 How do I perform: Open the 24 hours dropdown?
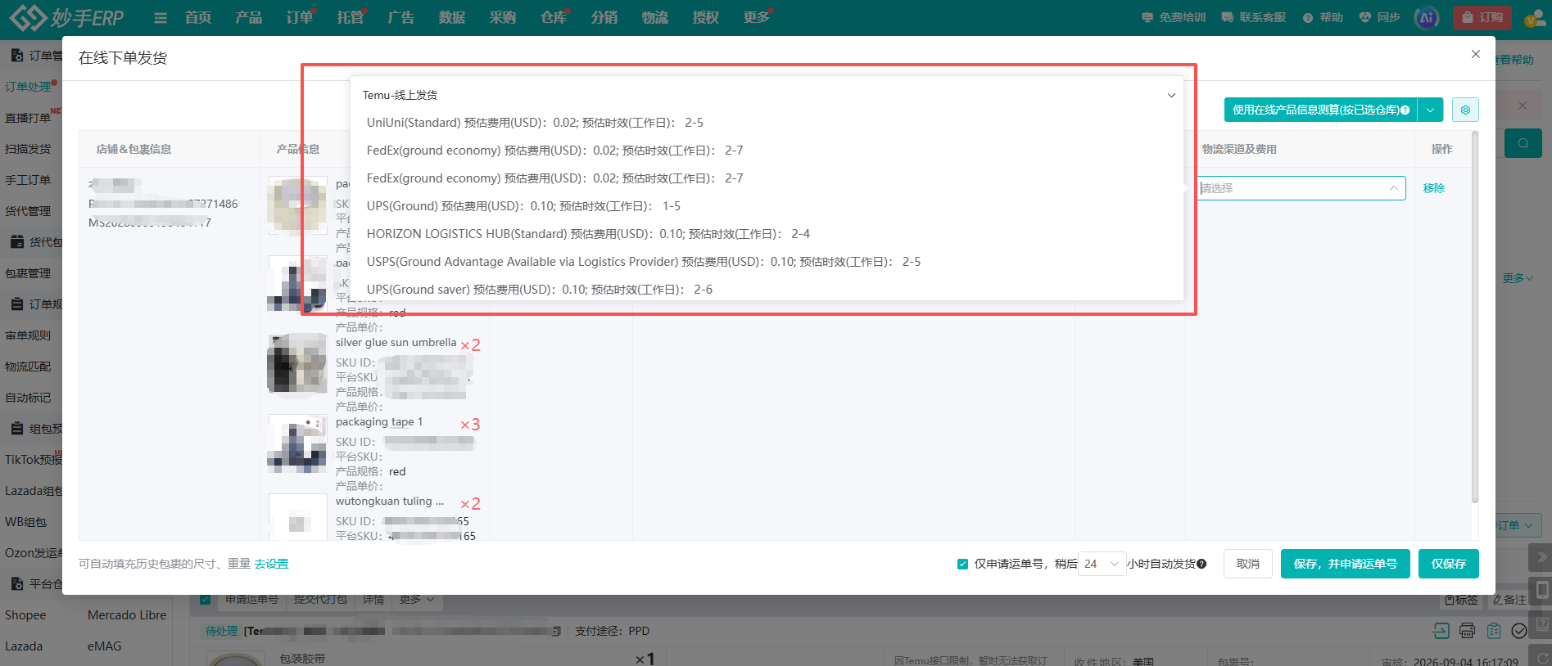click(x=1102, y=564)
